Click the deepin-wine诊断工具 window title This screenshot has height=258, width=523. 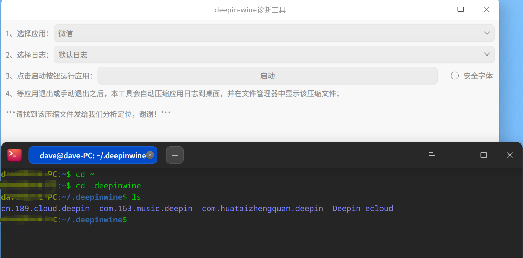coord(250,10)
